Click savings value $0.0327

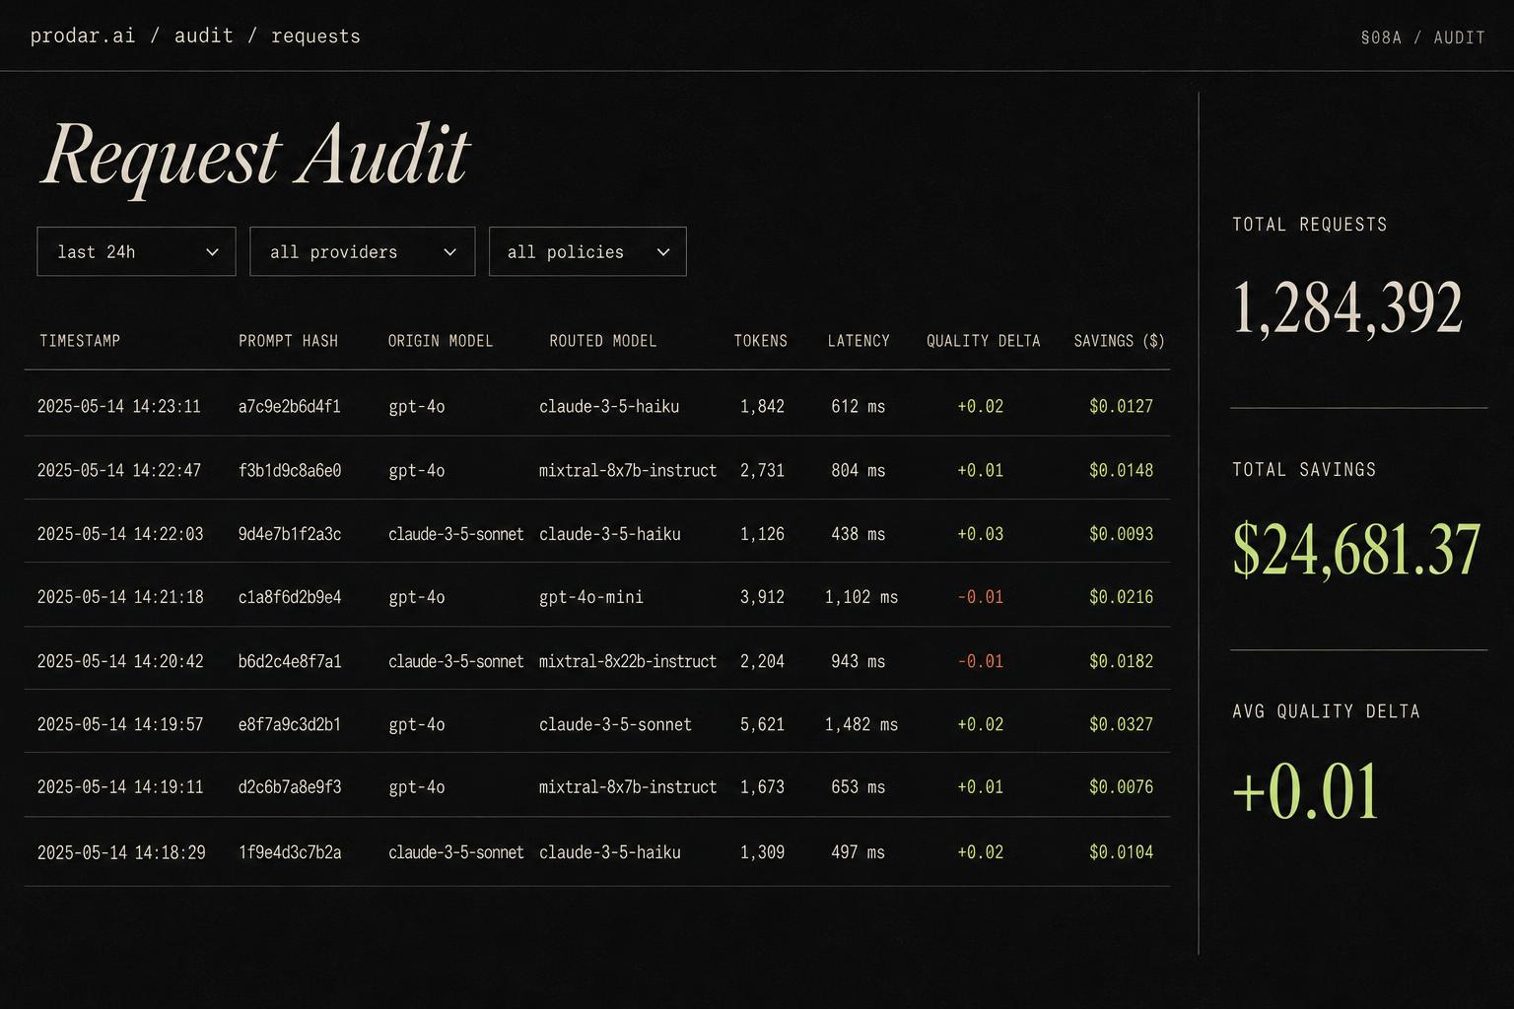(x=1121, y=724)
